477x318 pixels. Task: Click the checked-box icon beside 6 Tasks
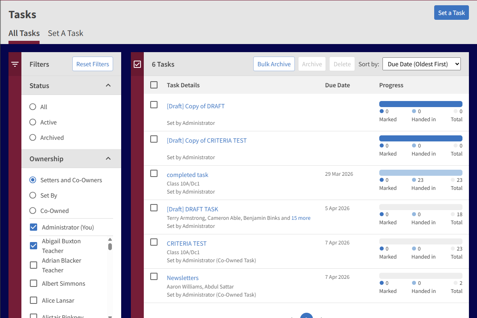point(137,64)
